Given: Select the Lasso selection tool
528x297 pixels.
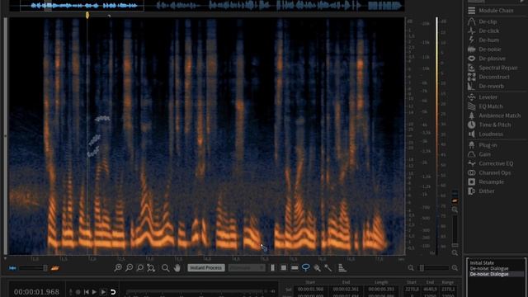Looking at the screenshot, I should 306,267.
